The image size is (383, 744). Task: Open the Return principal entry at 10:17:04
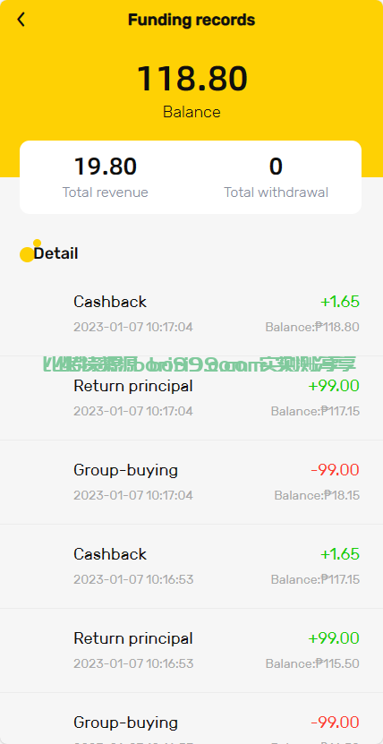pos(191,398)
